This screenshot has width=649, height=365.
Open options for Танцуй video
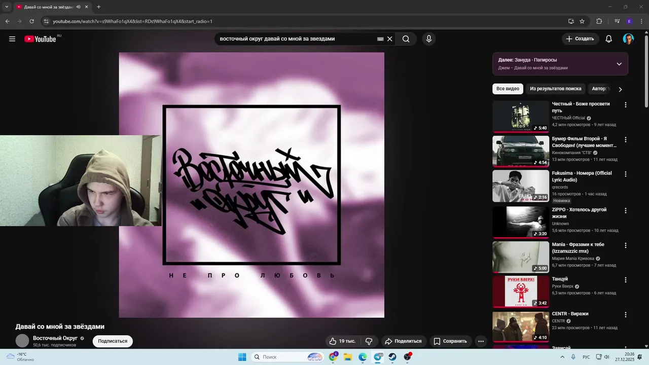(625, 280)
